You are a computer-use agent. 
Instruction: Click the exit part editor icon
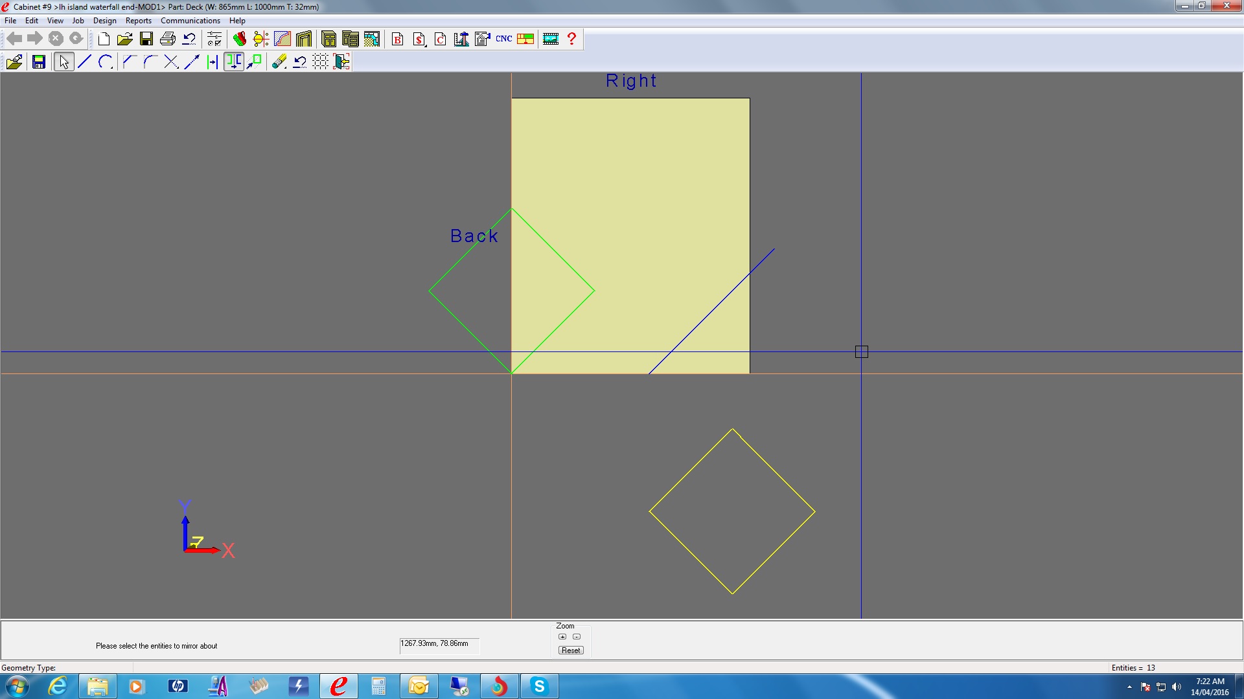[x=341, y=61]
